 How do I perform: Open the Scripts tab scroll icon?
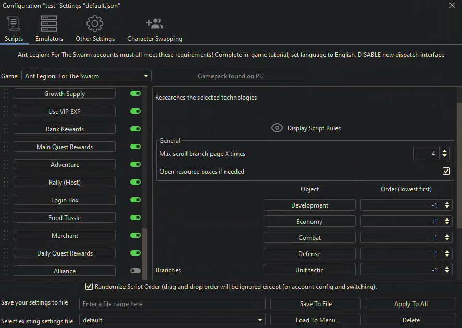[14, 24]
